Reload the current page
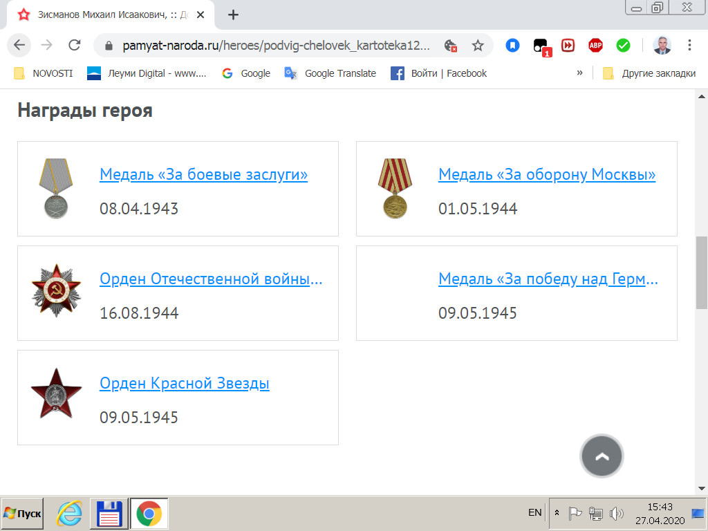This screenshot has width=708, height=531. click(x=75, y=46)
